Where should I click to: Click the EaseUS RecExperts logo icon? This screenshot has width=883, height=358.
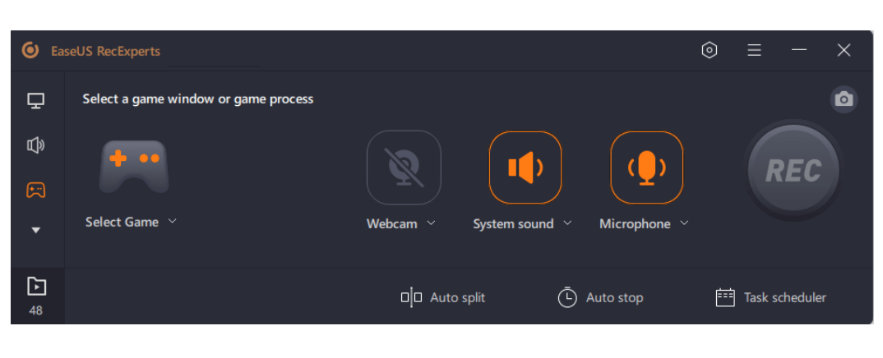click(x=30, y=50)
